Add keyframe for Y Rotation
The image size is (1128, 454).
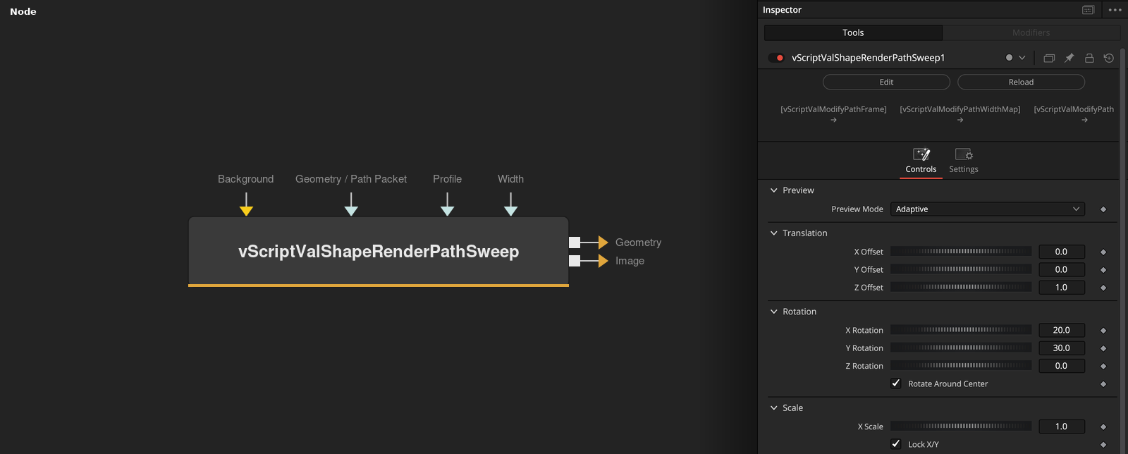click(x=1103, y=348)
